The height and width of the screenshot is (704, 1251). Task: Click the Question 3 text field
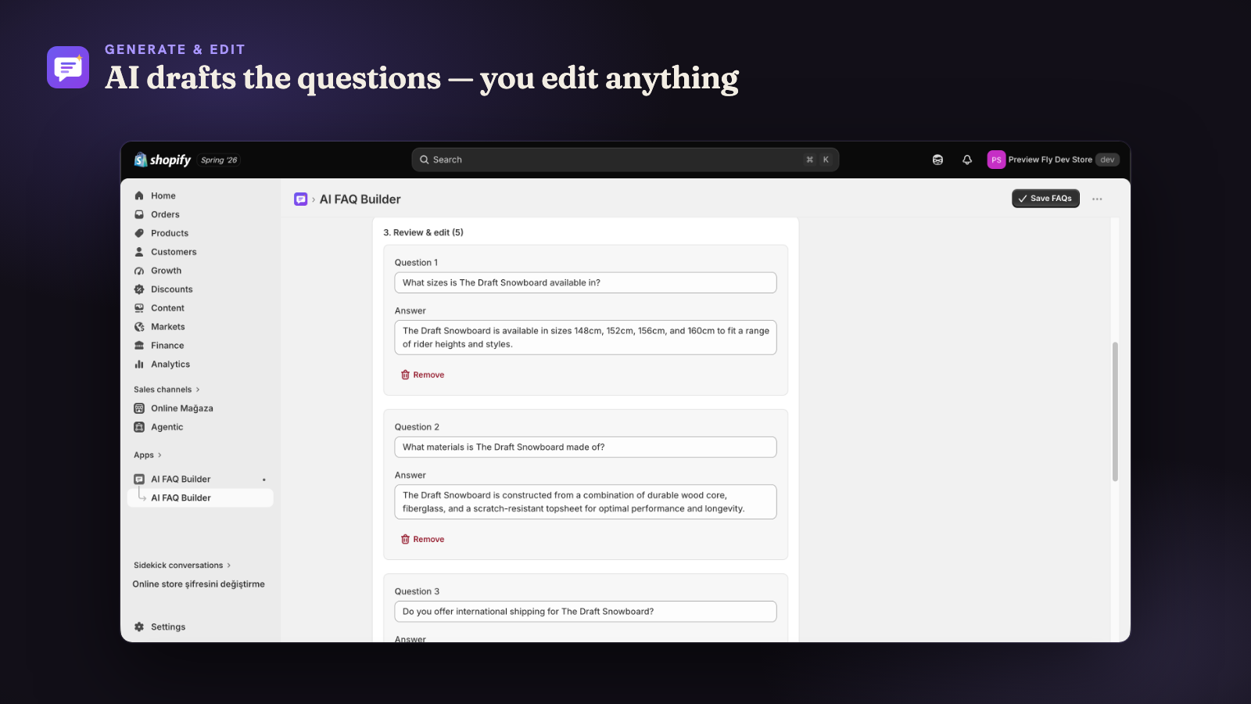pos(586,612)
